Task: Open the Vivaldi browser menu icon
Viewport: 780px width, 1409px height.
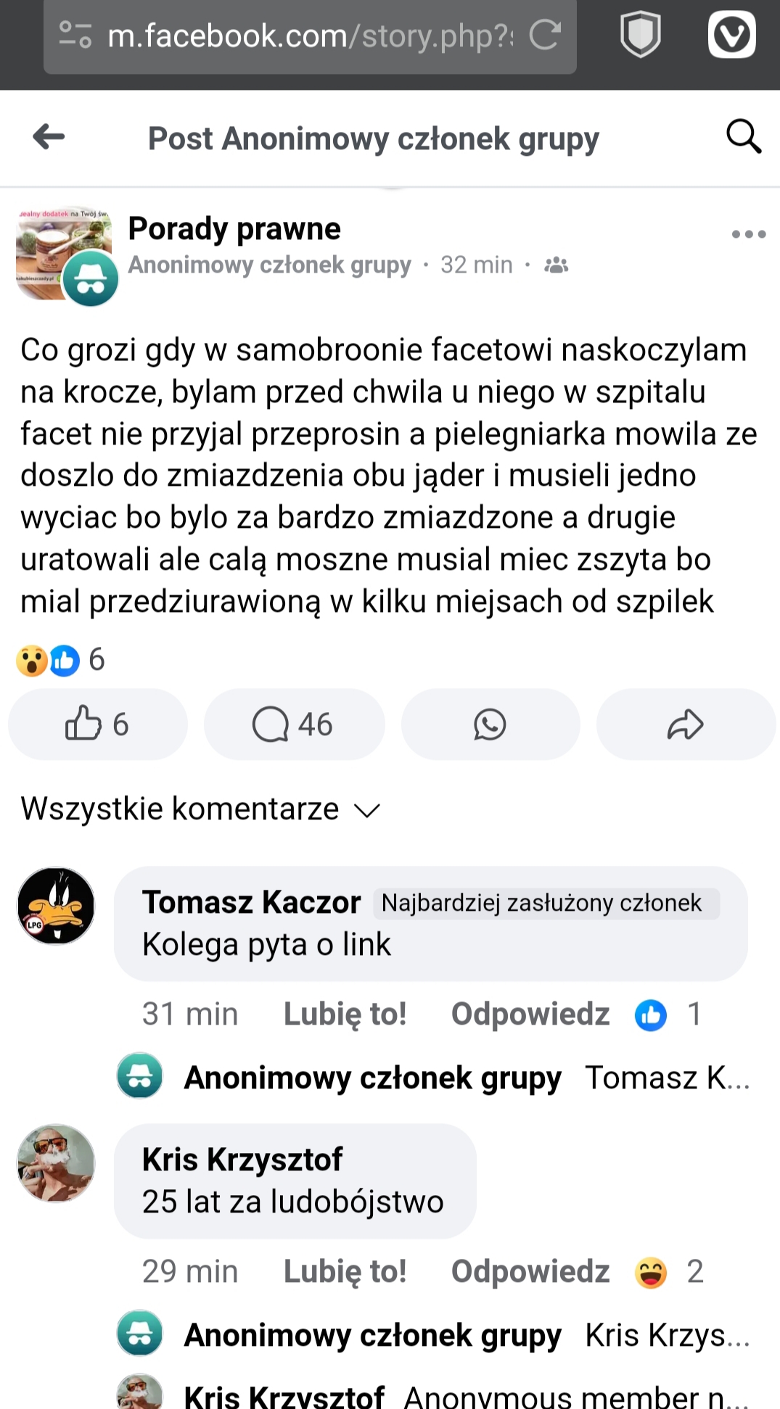Action: click(731, 35)
